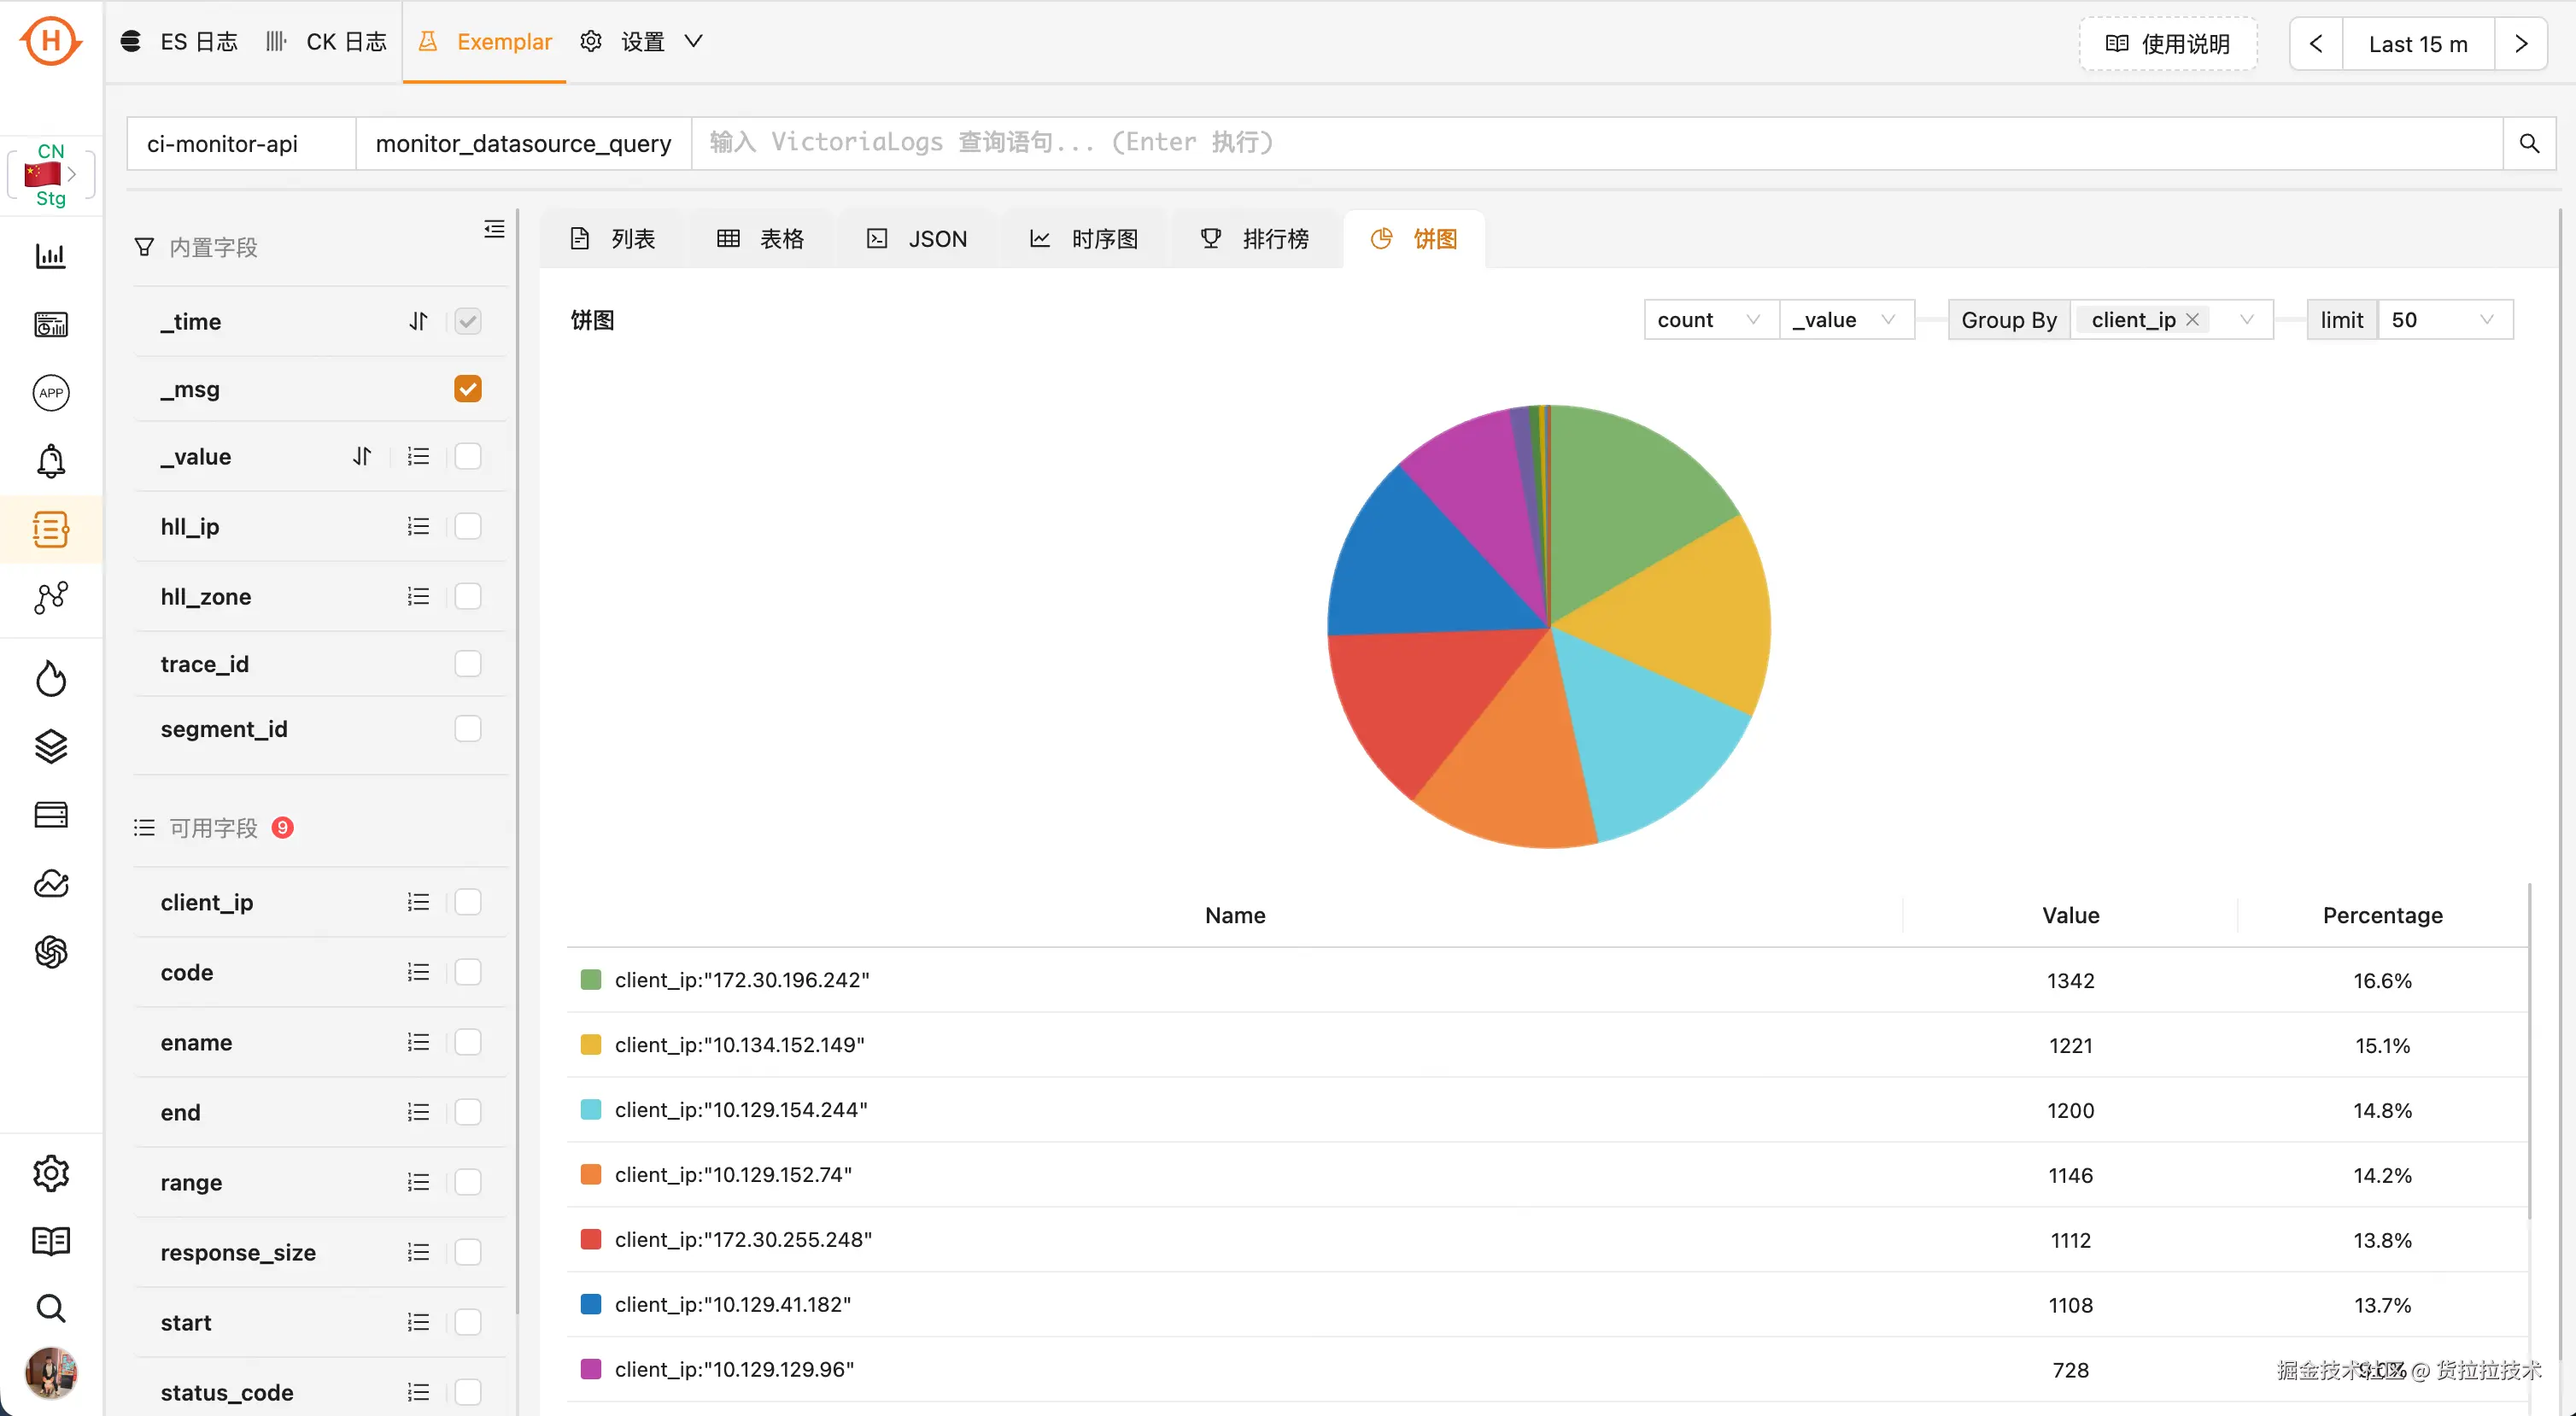Open the layers stack icon in the sidebar
2576x1416 pixels.
[51, 746]
